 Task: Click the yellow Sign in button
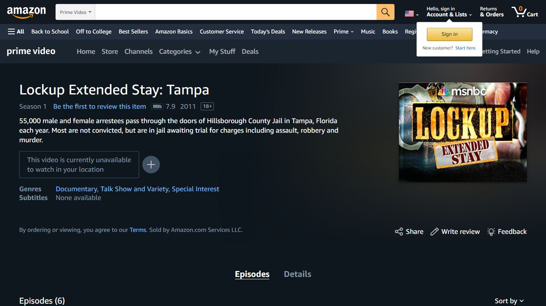point(450,34)
